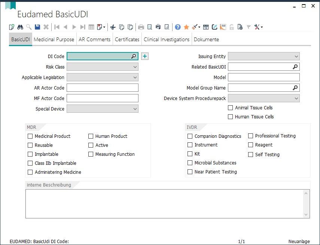Switch to the AR Comments tab
The width and height of the screenshot is (320, 245).
(94, 39)
